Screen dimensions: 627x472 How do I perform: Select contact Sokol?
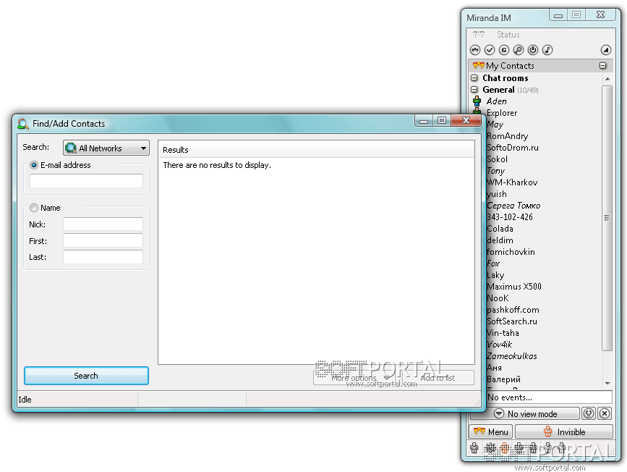pyautogui.click(x=497, y=159)
